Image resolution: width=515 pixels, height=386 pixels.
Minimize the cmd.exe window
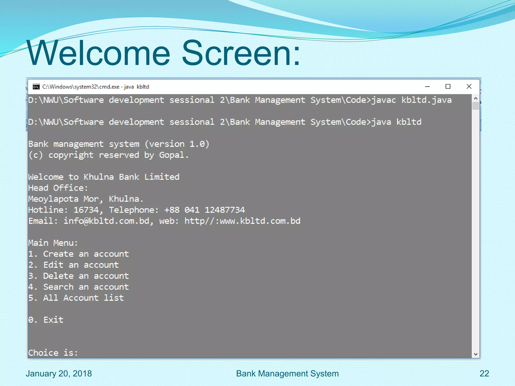[x=427, y=87]
